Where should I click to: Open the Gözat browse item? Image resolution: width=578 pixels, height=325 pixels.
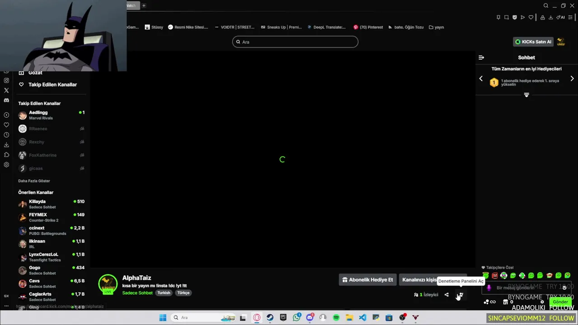(x=31, y=73)
